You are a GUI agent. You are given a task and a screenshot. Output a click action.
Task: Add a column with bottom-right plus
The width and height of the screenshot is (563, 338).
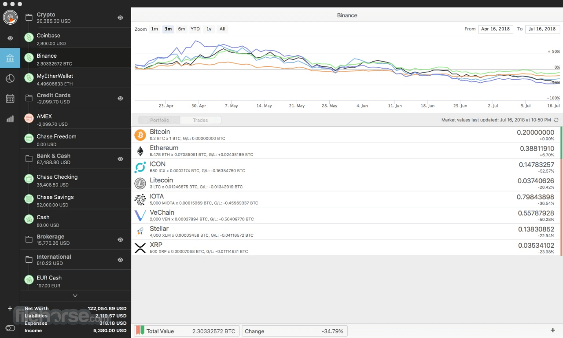pos(553,331)
